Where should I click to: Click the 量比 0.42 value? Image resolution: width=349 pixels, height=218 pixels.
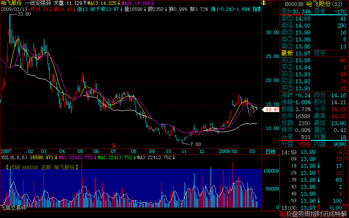(x=341, y=130)
